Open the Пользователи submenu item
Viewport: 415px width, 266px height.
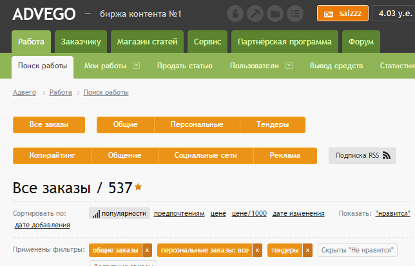[255, 66]
